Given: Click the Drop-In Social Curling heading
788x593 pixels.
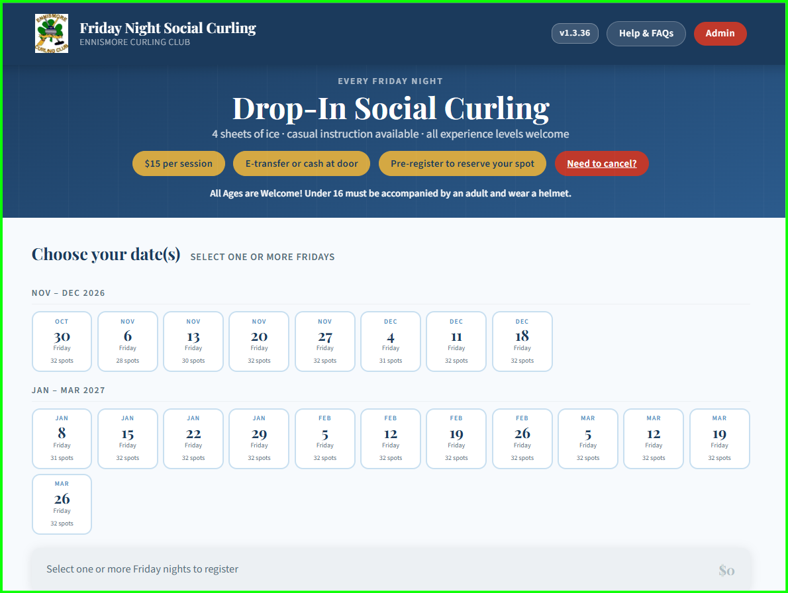Looking at the screenshot, I should [391, 108].
